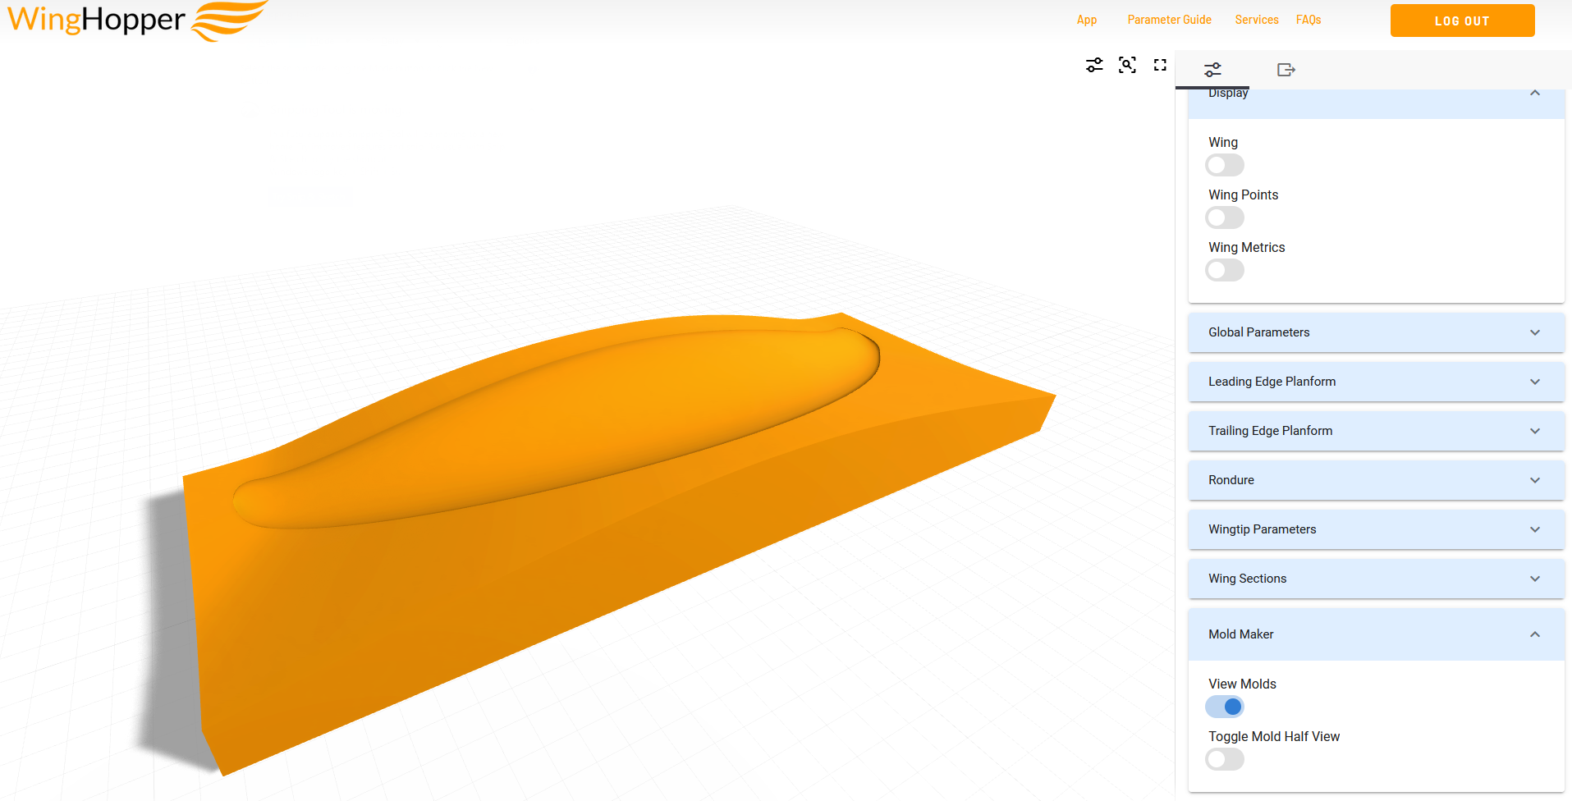This screenshot has width=1572, height=801.
Task: Expand the Rondure section
Action: (1376, 480)
